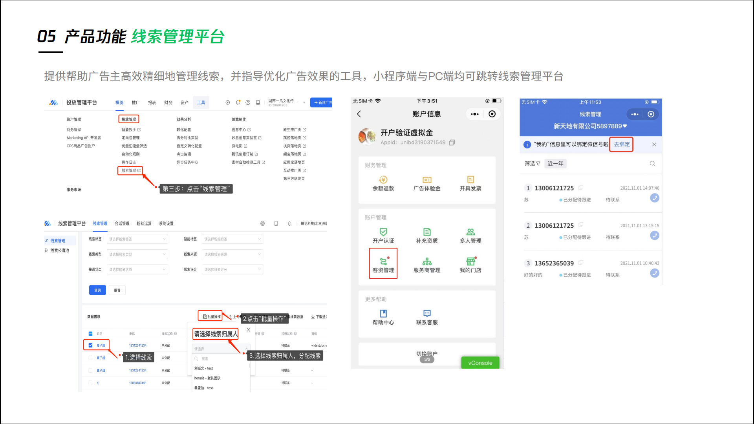Click 新建广告 button
The image size is (754, 424).
click(321, 102)
